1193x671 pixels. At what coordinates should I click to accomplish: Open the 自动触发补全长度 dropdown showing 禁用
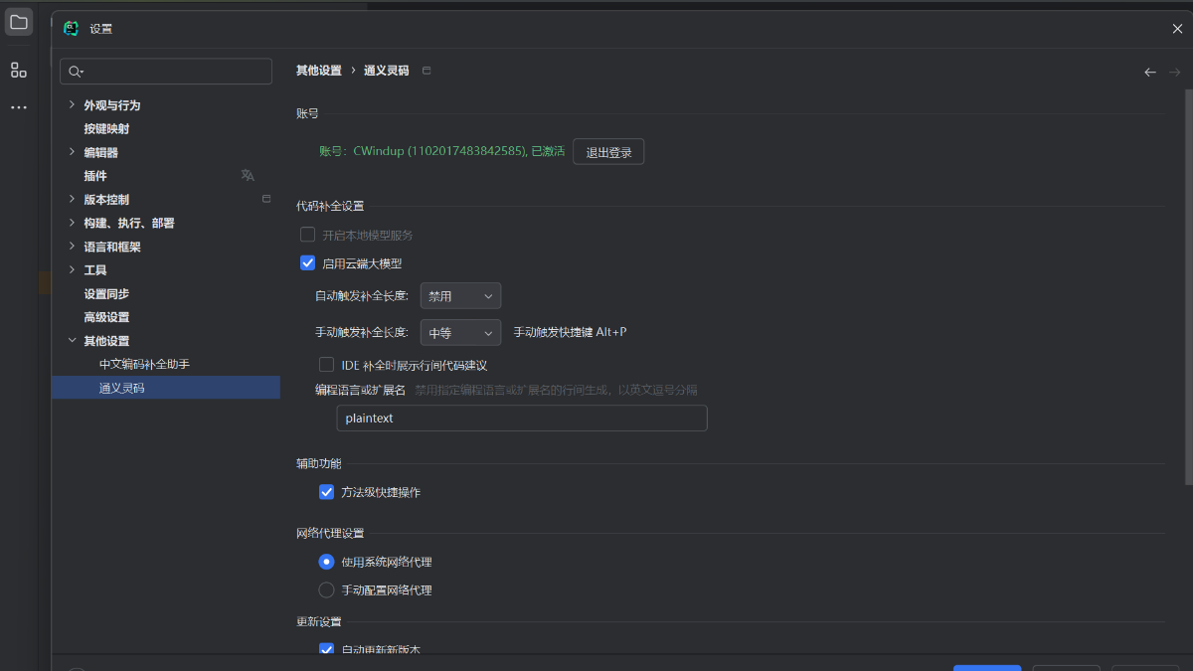[x=460, y=296]
